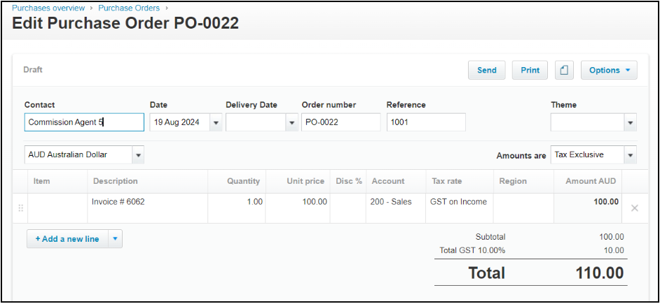Open the Tax Exclusive amounts dropdown
The height and width of the screenshot is (304, 660).
630,155
